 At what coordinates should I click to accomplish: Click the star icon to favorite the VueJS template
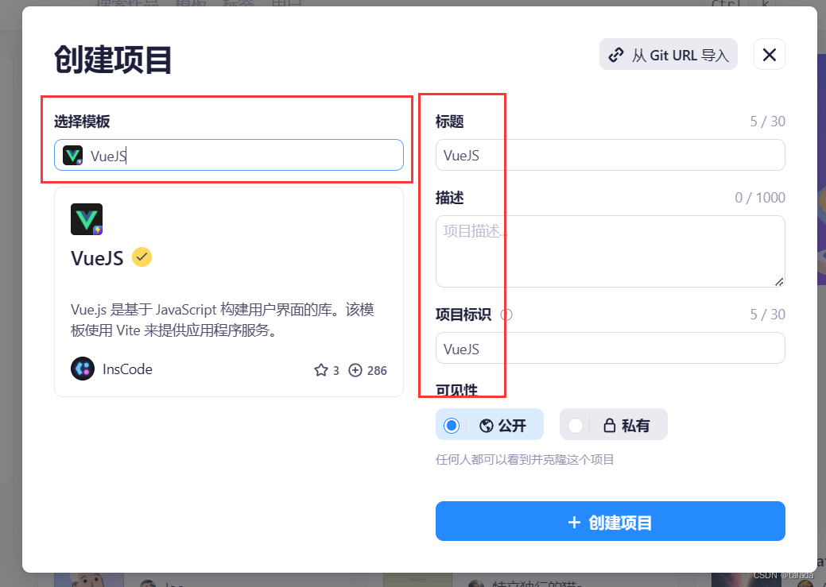[322, 369]
